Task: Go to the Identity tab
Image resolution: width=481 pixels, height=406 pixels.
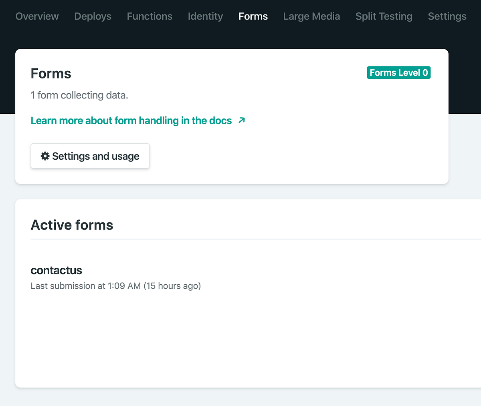Action: pyautogui.click(x=205, y=16)
